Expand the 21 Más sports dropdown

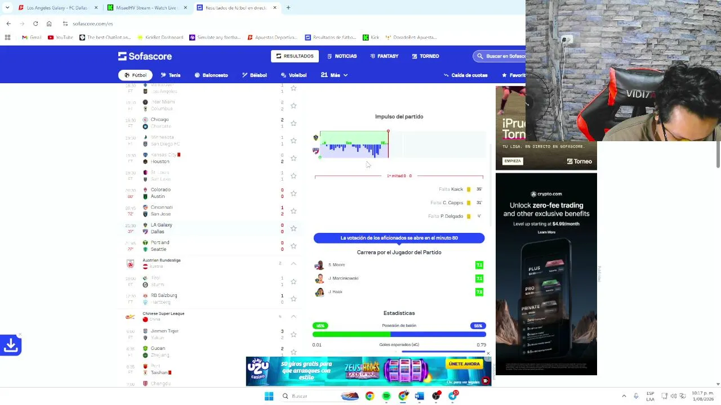pyautogui.click(x=334, y=75)
